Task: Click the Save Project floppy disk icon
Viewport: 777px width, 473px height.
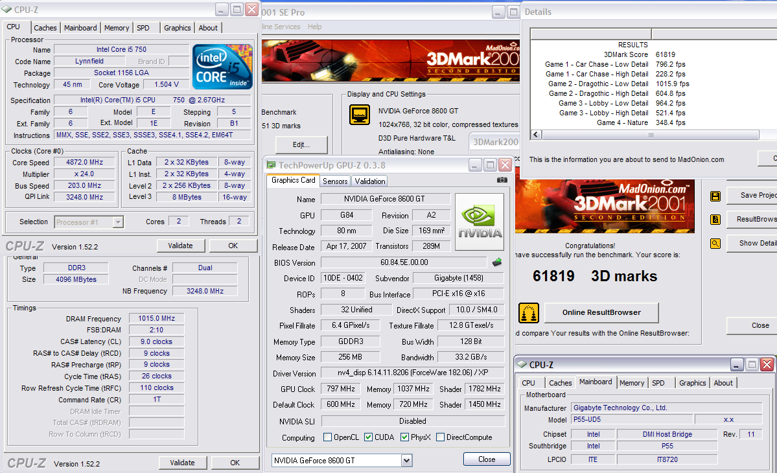Action: pyautogui.click(x=715, y=196)
